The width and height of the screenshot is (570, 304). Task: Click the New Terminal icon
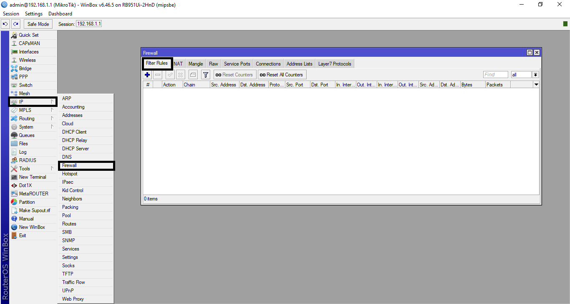pyautogui.click(x=14, y=177)
